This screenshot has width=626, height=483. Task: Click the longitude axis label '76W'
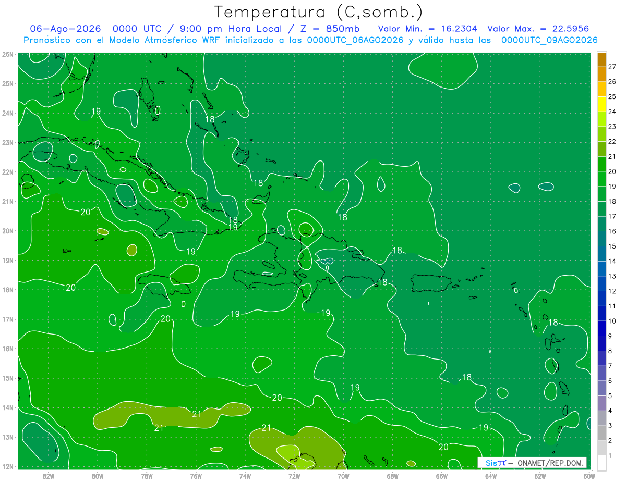point(196,476)
